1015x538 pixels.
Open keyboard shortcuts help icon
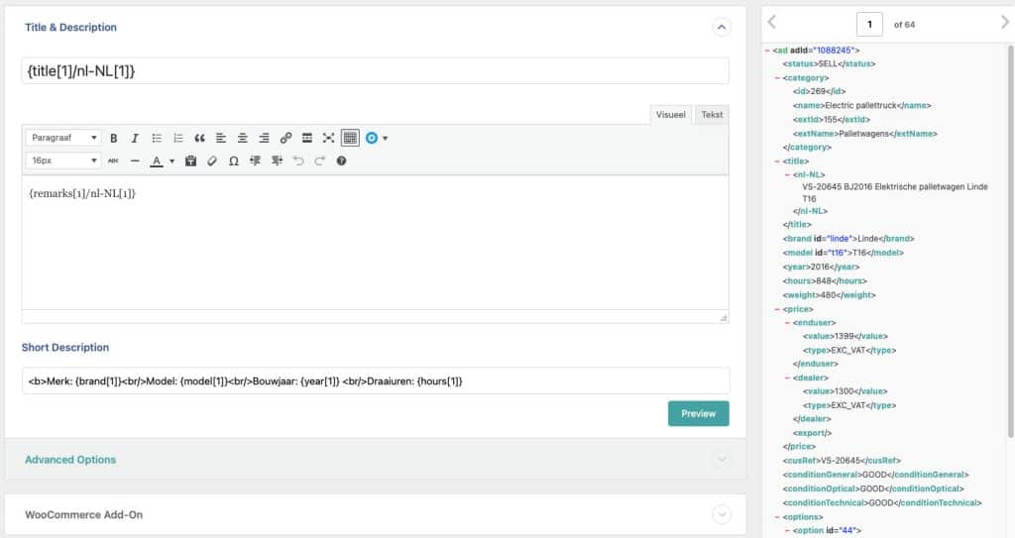[341, 161]
